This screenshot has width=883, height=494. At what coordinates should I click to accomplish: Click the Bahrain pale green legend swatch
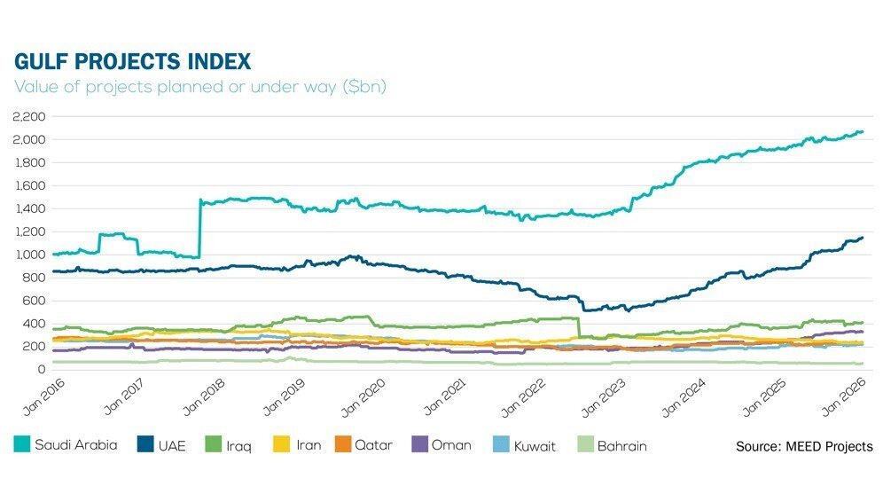click(585, 444)
